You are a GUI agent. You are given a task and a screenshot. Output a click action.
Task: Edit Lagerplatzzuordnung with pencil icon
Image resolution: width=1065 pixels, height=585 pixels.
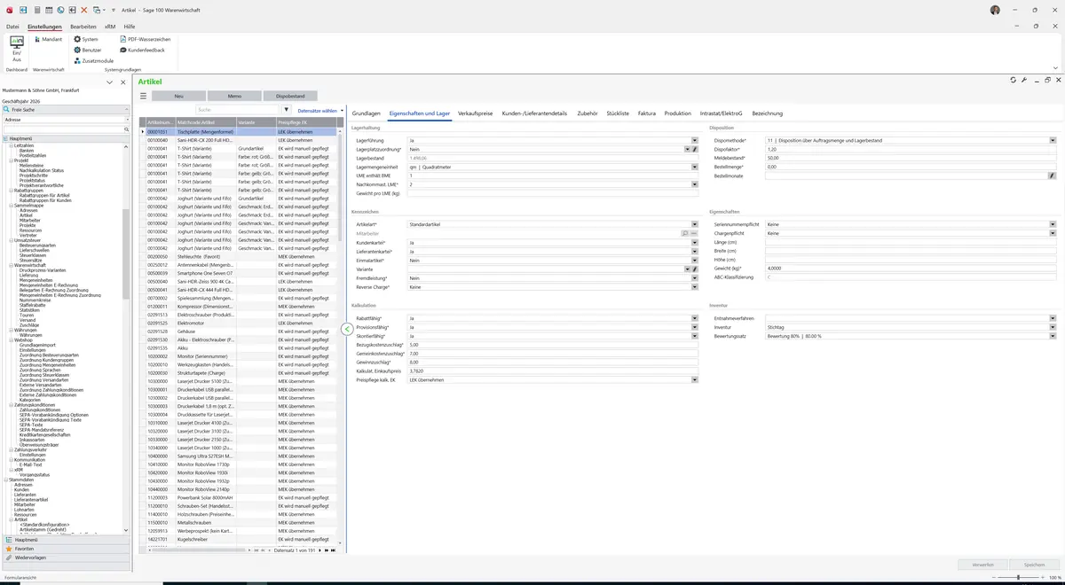(x=696, y=150)
